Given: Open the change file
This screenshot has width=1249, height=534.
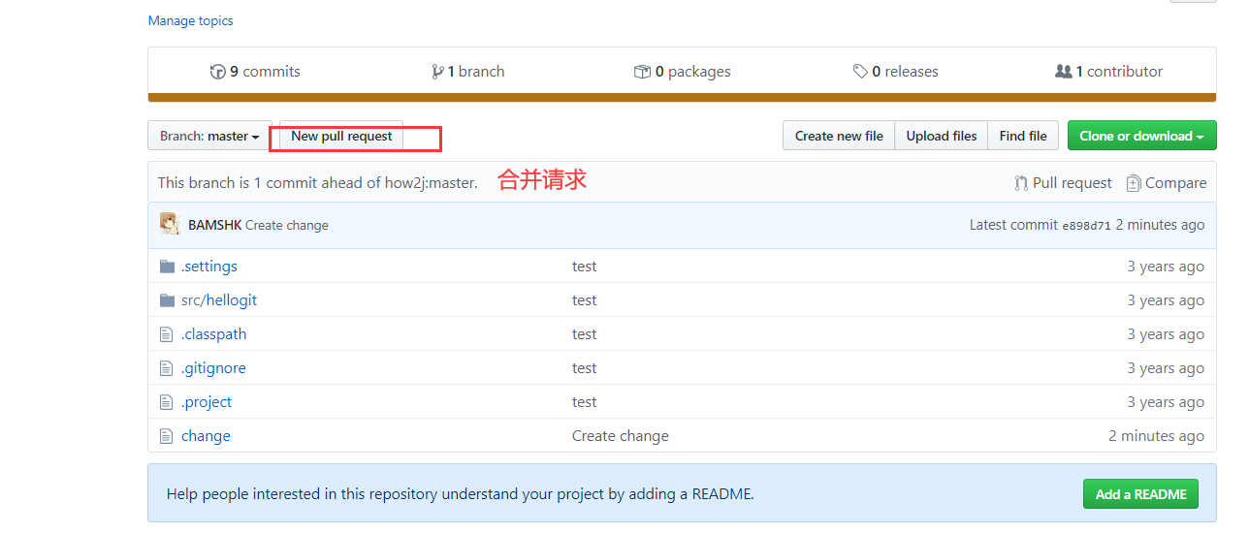Looking at the screenshot, I should coord(206,435).
